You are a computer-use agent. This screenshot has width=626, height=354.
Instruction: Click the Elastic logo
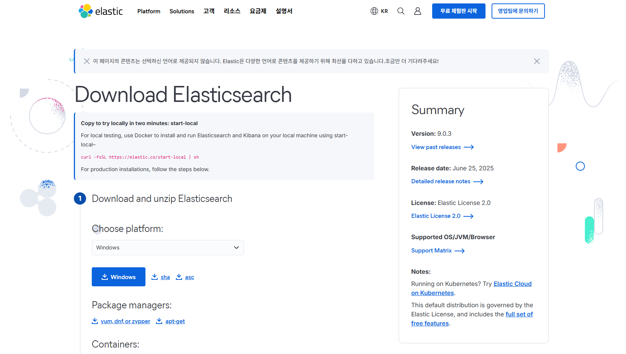click(x=101, y=11)
